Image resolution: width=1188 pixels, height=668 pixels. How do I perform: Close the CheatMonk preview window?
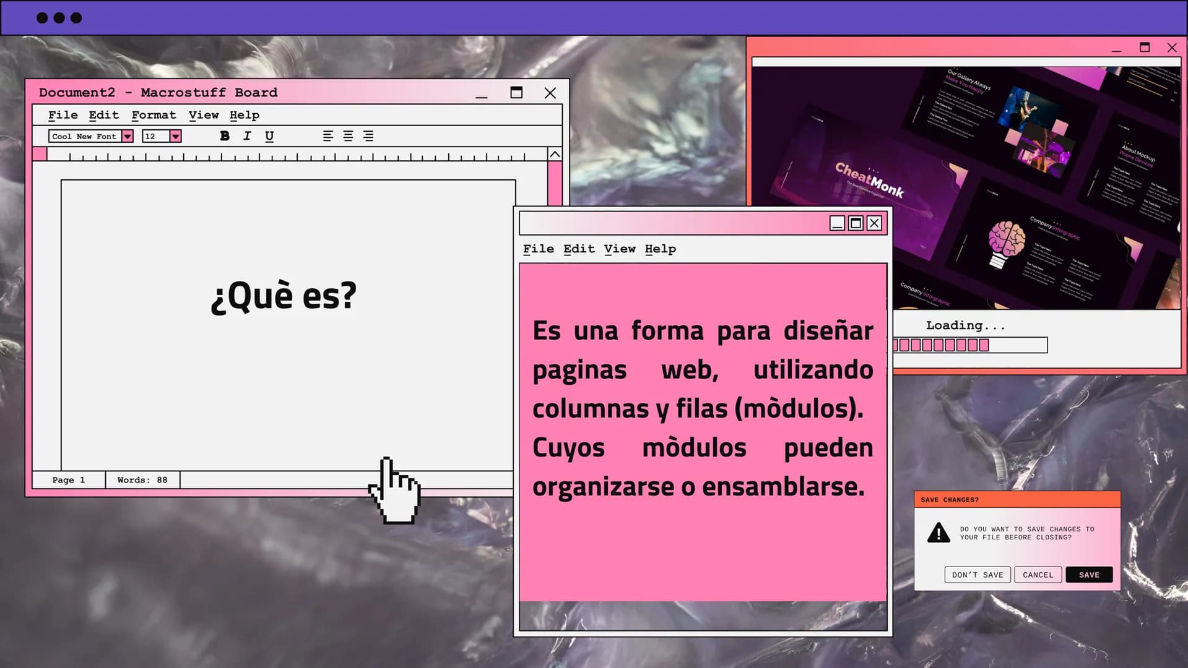pyautogui.click(x=1172, y=48)
